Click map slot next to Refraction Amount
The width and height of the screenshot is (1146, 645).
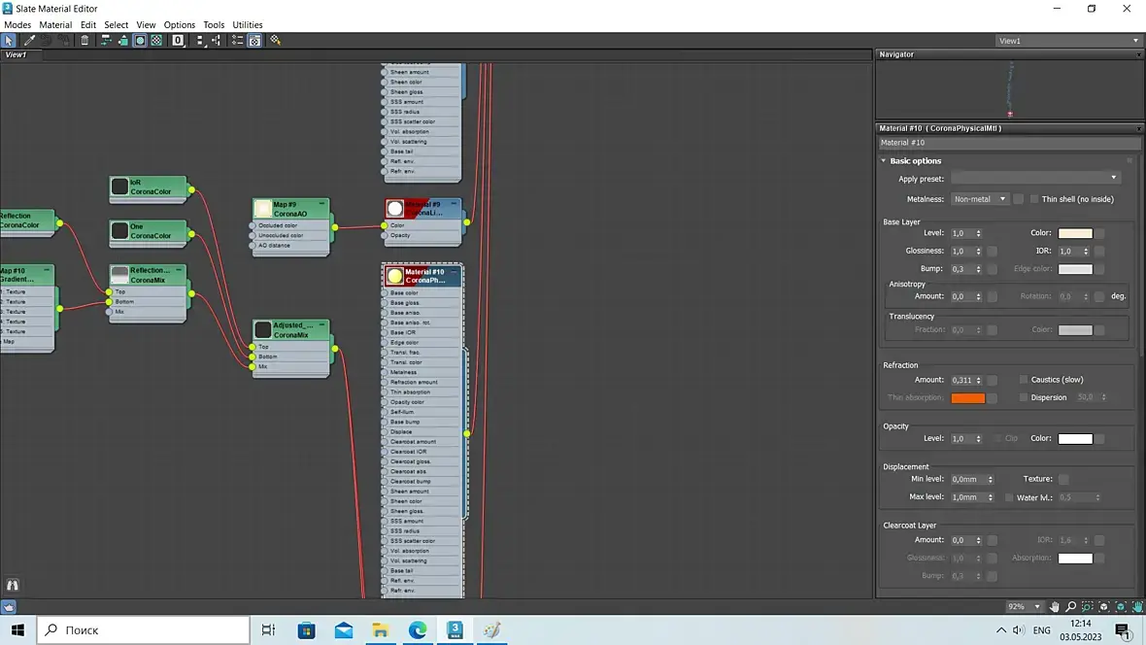[x=992, y=380]
